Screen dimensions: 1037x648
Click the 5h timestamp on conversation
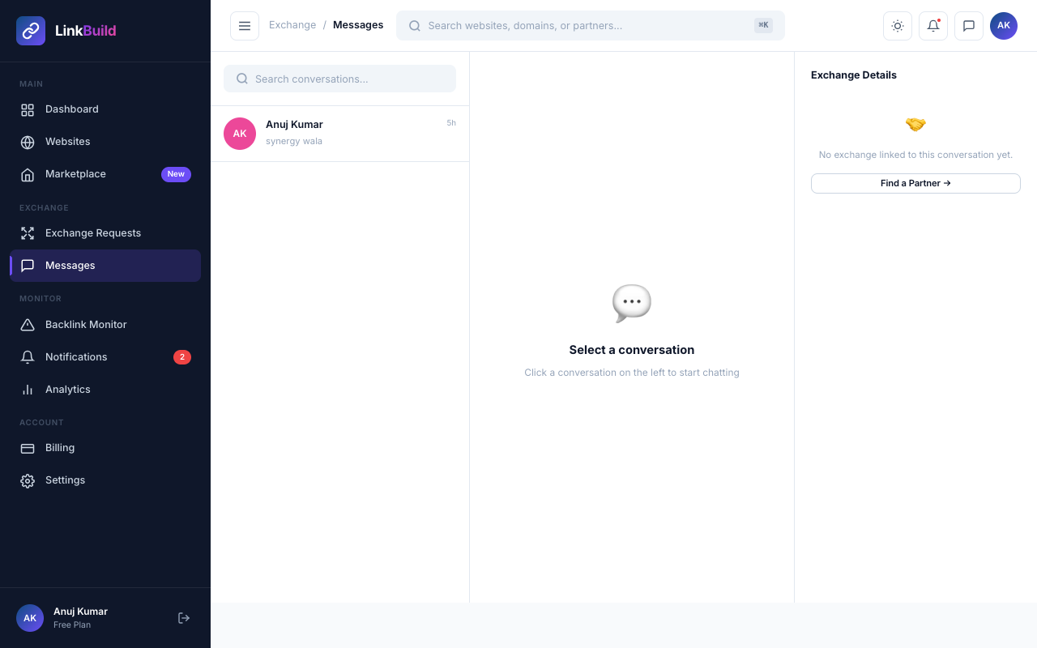[451, 123]
